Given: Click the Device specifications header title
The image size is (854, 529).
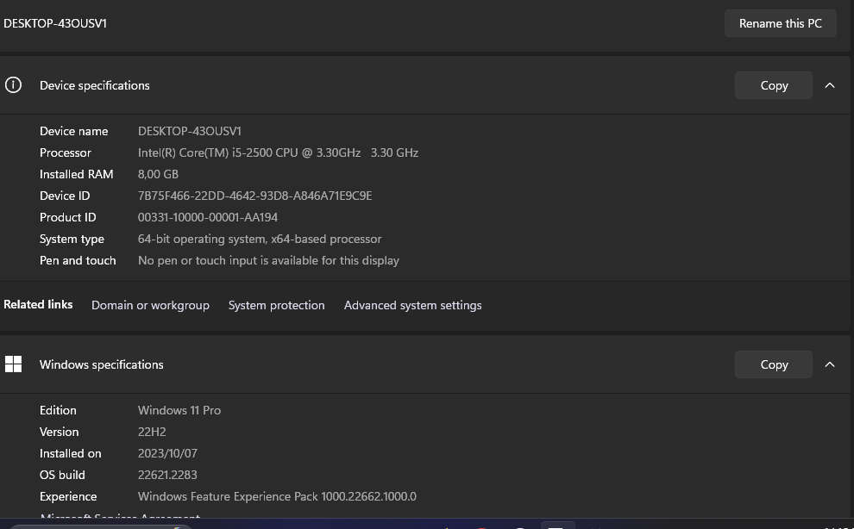Looking at the screenshot, I should (95, 85).
